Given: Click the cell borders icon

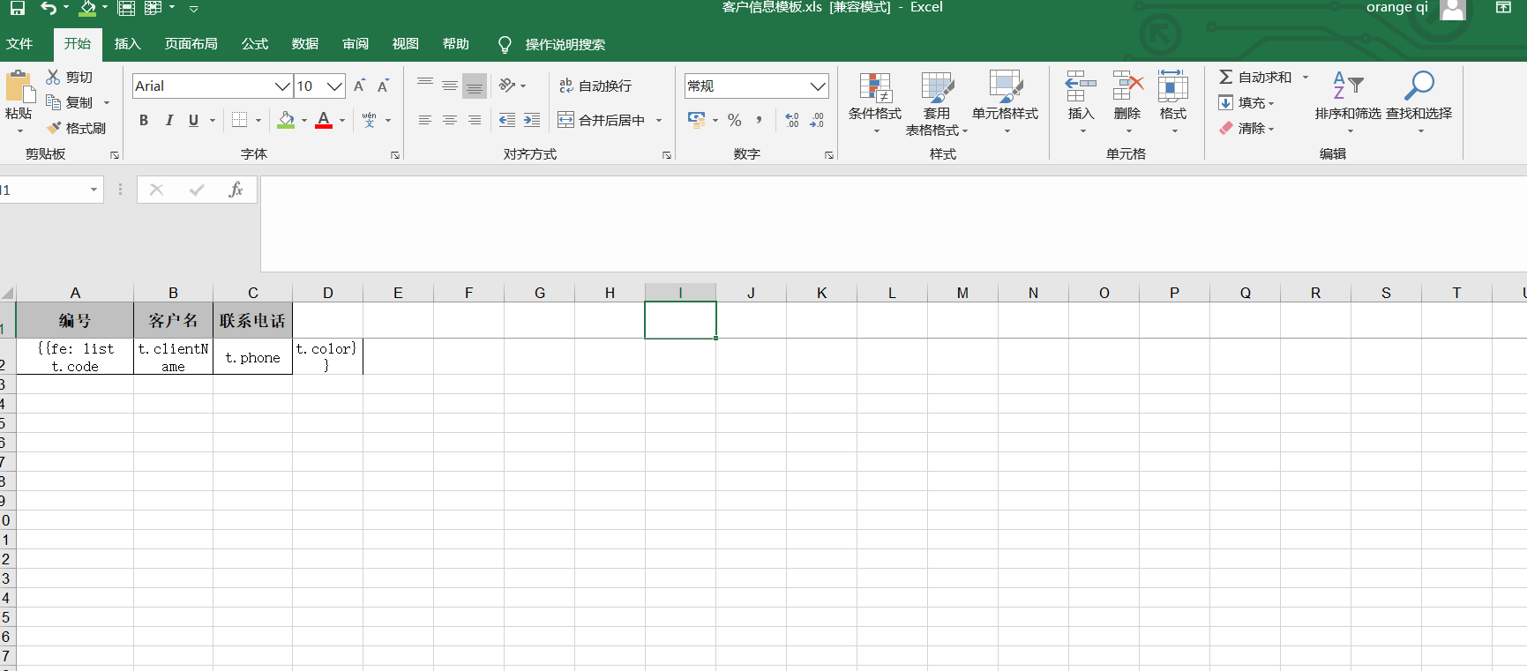Looking at the screenshot, I should tap(239, 120).
